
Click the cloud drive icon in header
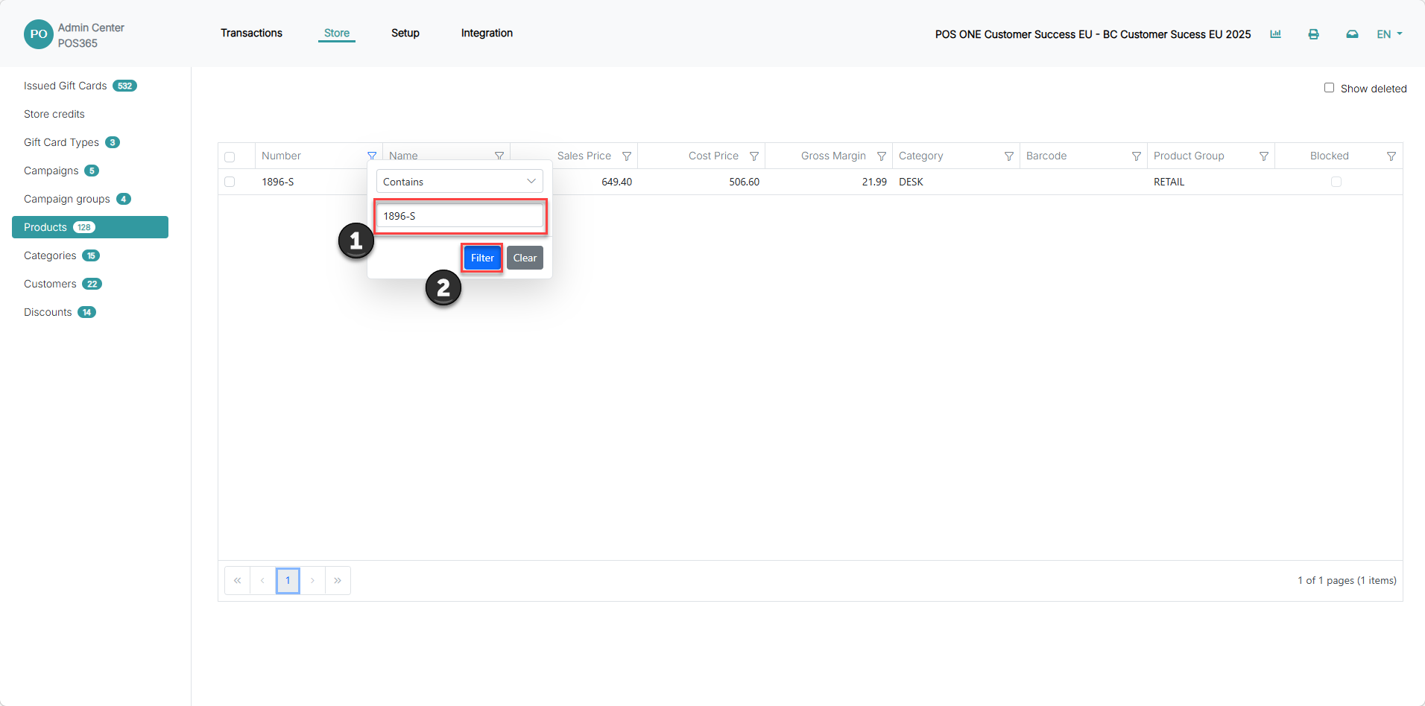pos(1352,34)
